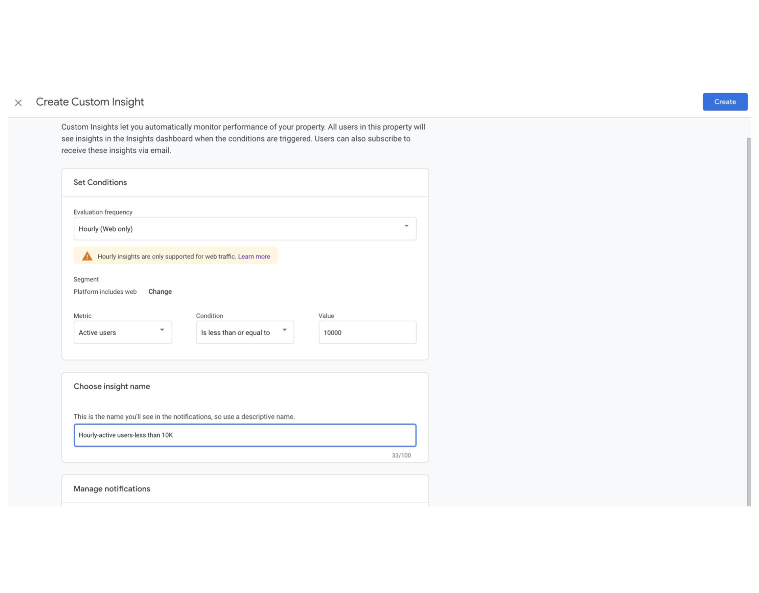Click the 33/100 character counter
Viewport: 759px width, 593px height.
click(x=401, y=455)
